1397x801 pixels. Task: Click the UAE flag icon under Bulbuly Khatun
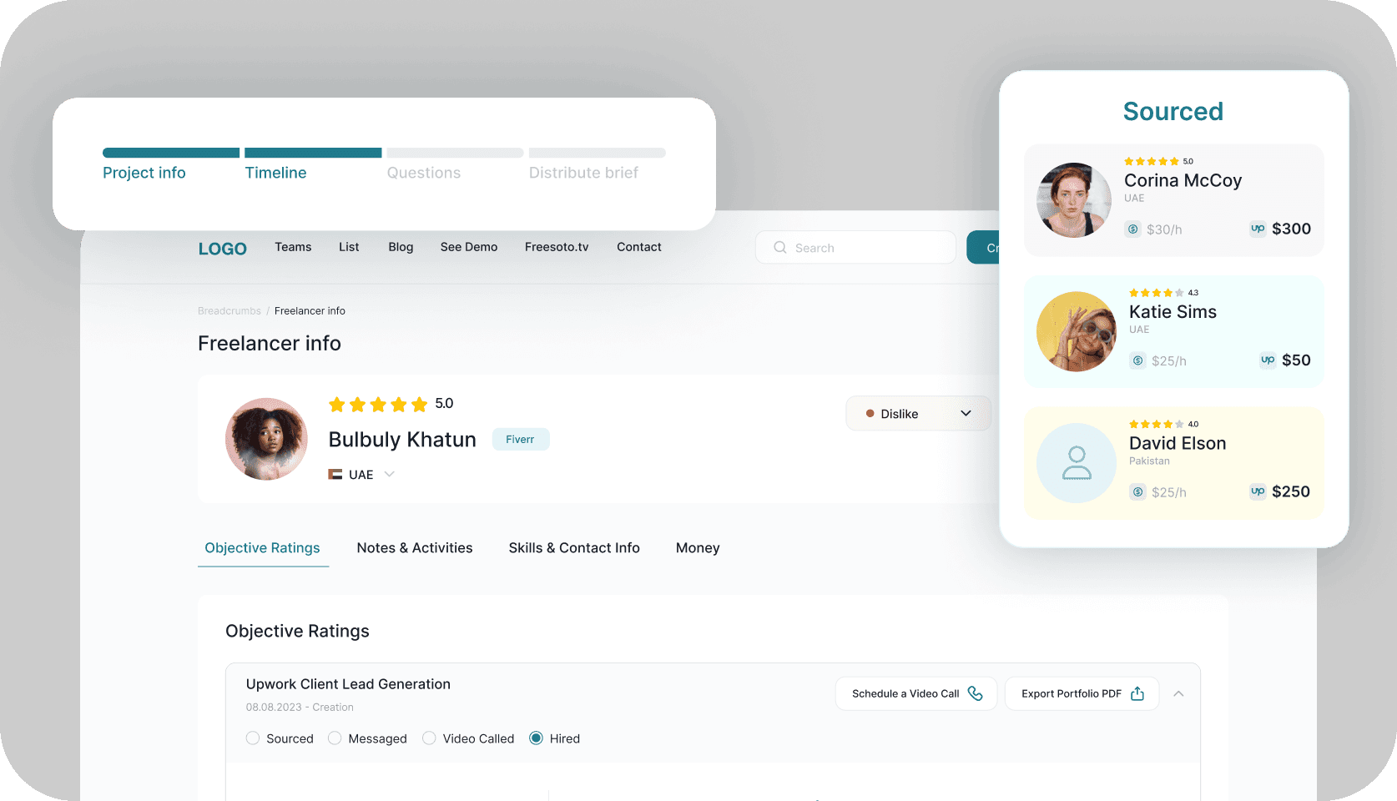[x=335, y=475]
